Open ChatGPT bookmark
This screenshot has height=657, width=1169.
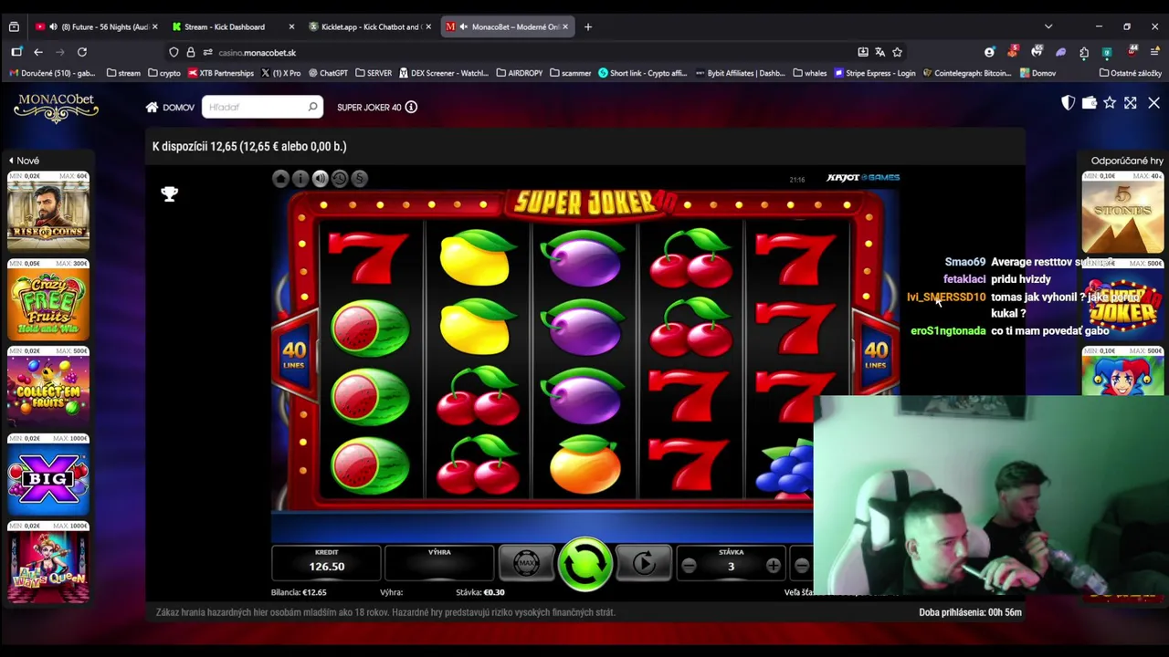(x=328, y=73)
